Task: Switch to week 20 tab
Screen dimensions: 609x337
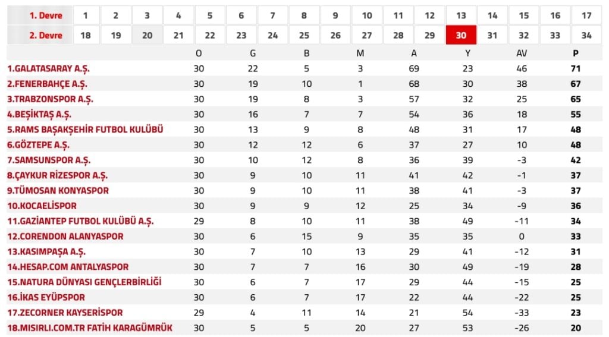Action: click(x=147, y=35)
